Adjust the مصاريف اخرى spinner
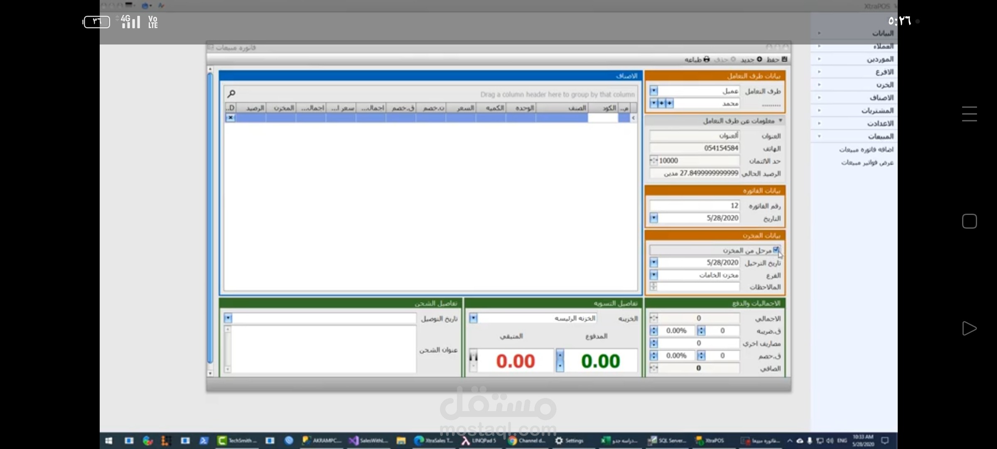Viewport: 997px width, 449px height. [653, 343]
